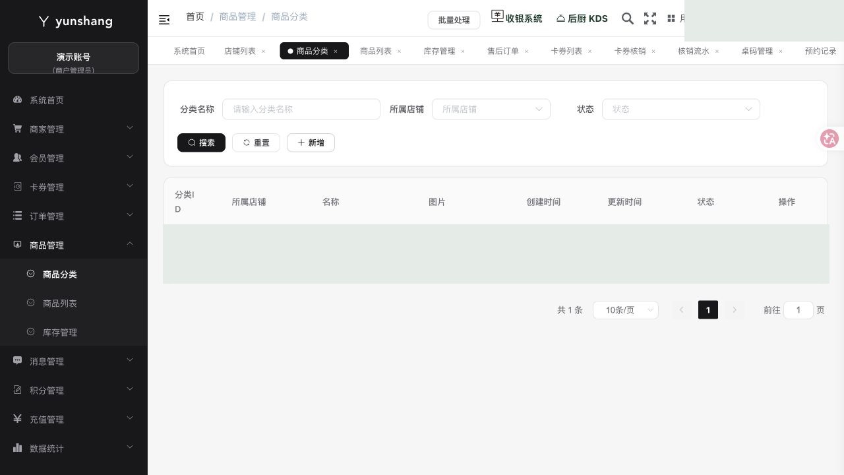Expand the 积分管理 menu
The width and height of the screenshot is (844, 475).
pyautogui.click(x=130, y=389)
